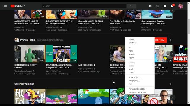
Task: Visit the World Wide Vines channel link
Action: coord(53,71)
